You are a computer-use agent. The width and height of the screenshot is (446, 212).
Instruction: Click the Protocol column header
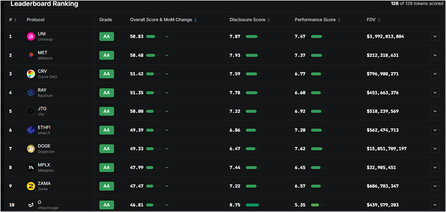[x=35, y=20]
